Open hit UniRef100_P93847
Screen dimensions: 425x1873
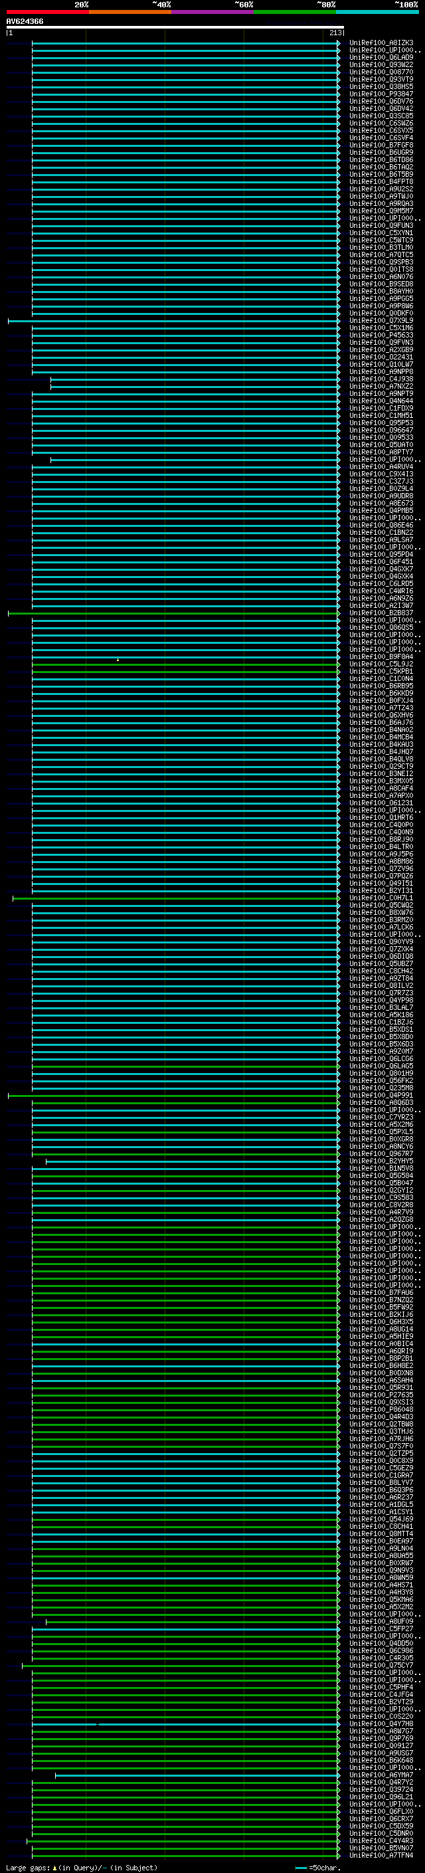pyautogui.click(x=381, y=94)
